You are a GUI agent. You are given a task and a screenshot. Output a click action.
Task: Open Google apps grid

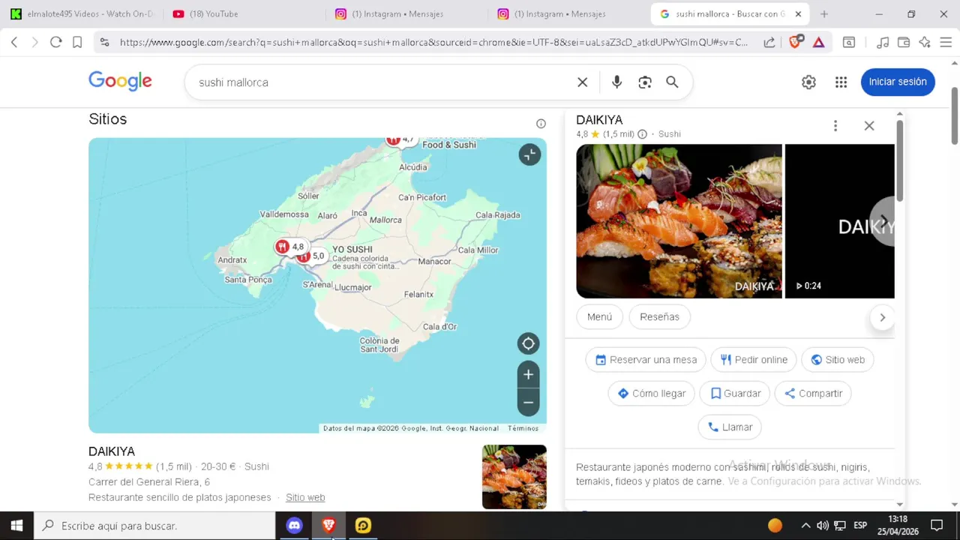(x=841, y=82)
